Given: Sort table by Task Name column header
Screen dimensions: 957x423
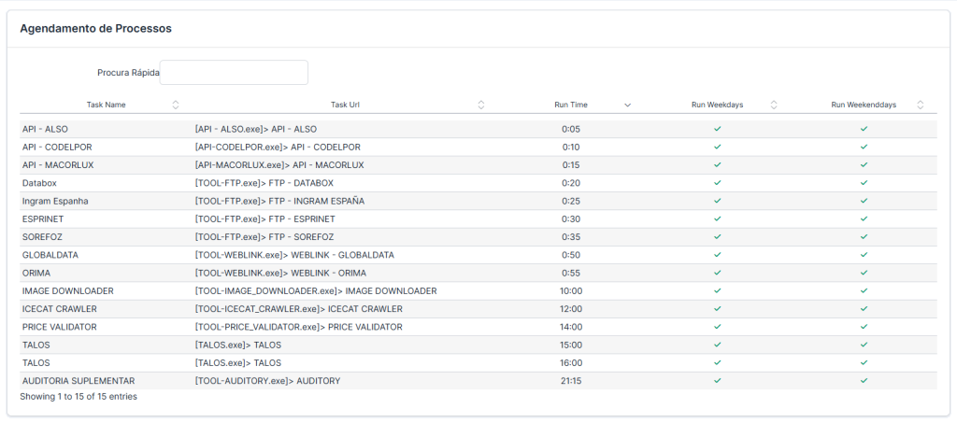Looking at the screenshot, I should tap(106, 105).
